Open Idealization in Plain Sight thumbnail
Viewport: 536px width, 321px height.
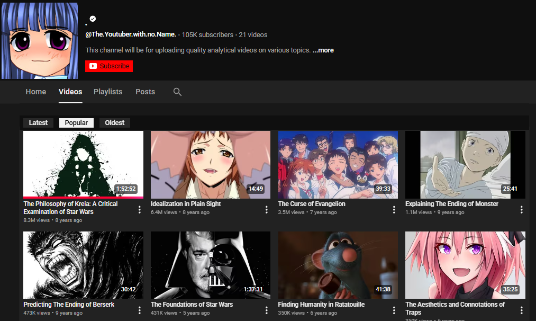tap(211, 165)
